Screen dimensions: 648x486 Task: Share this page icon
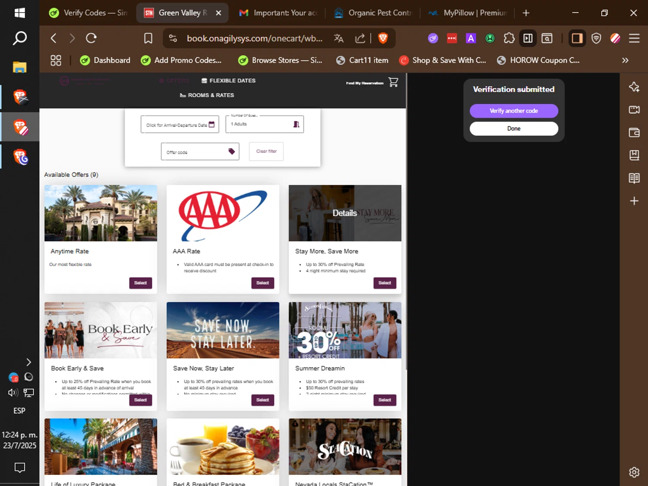(x=360, y=38)
